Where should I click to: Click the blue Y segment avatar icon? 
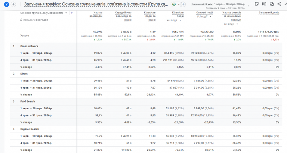pos(6,4)
